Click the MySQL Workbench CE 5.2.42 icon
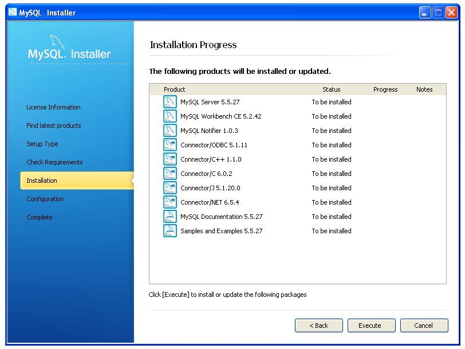The width and height of the screenshot is (465, 349). point(170,116)
